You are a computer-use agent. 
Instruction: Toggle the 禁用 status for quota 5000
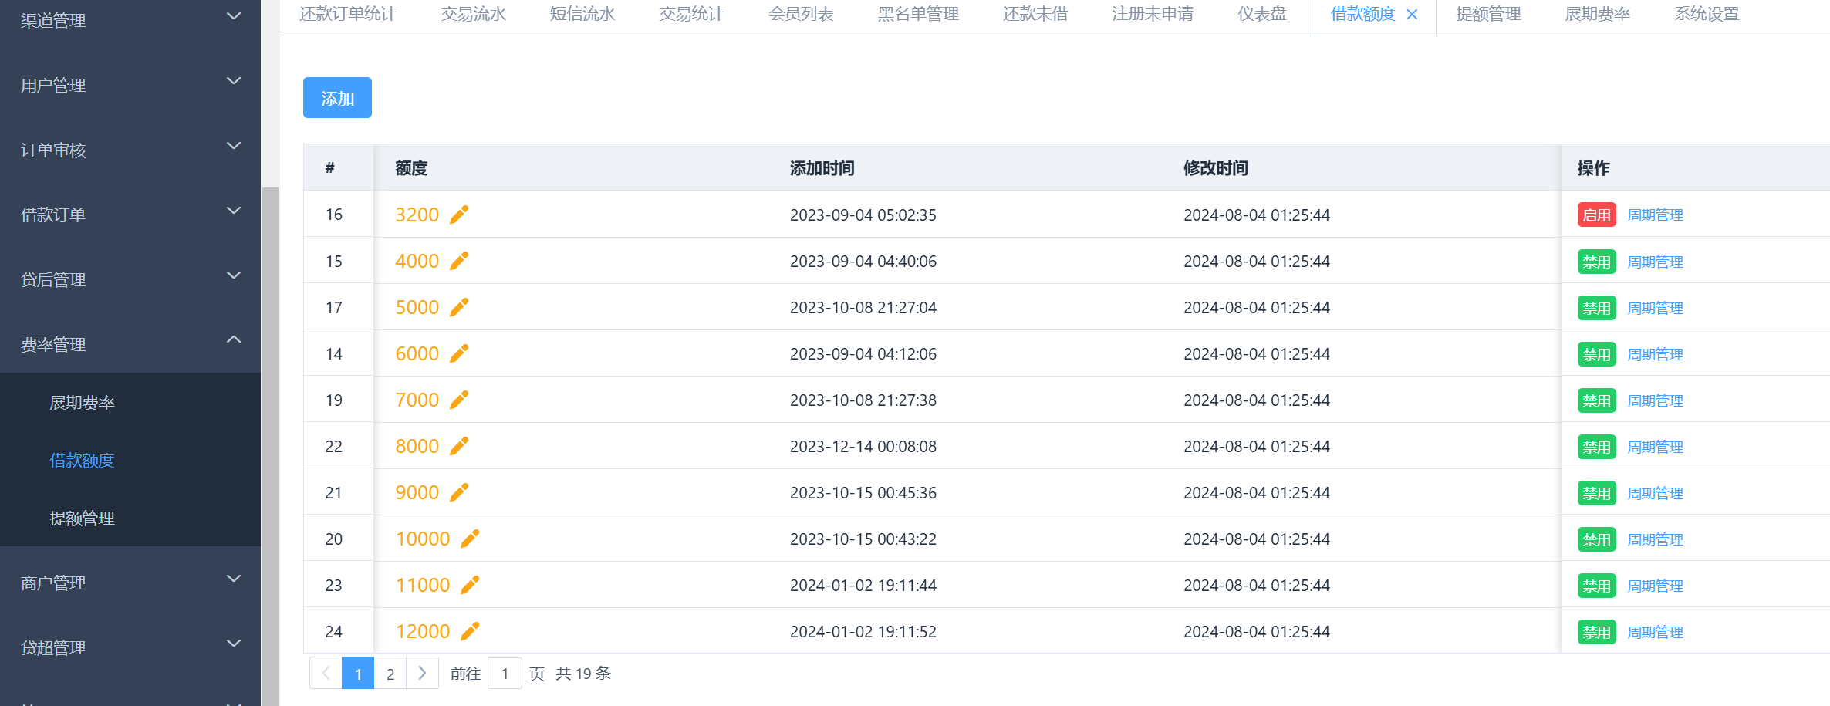click(x=1596, y=308)
